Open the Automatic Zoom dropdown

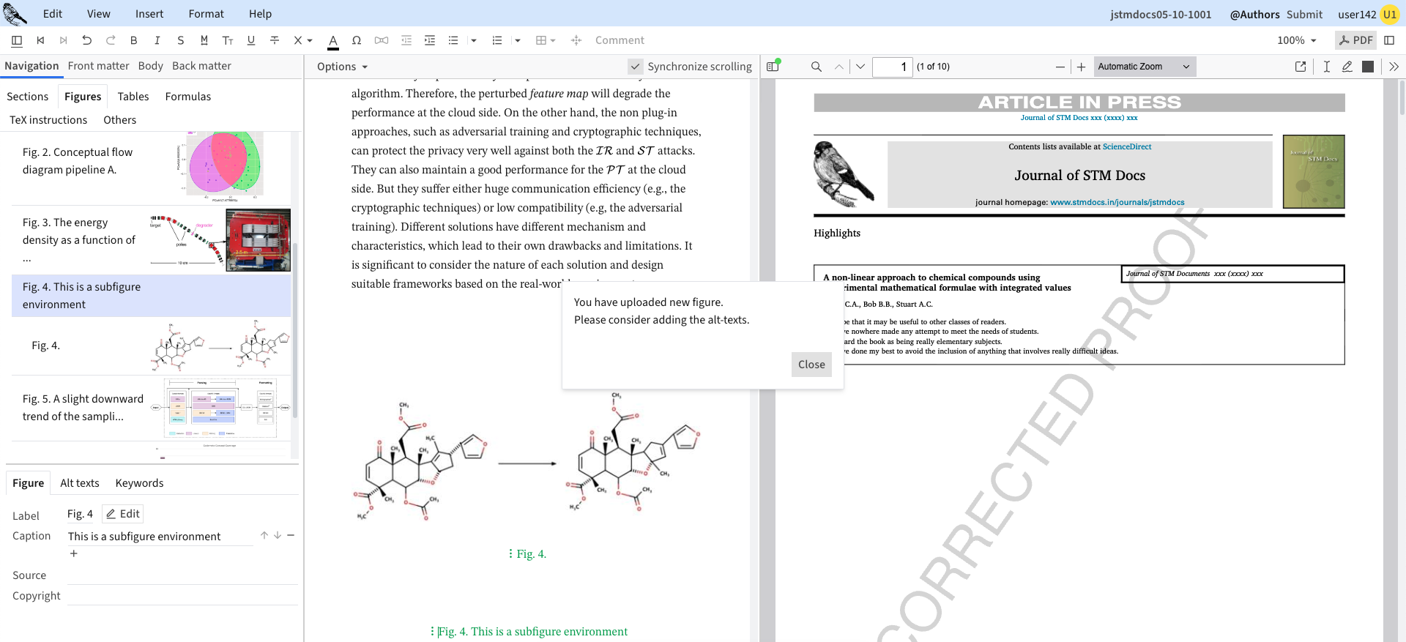[1145, 67]
